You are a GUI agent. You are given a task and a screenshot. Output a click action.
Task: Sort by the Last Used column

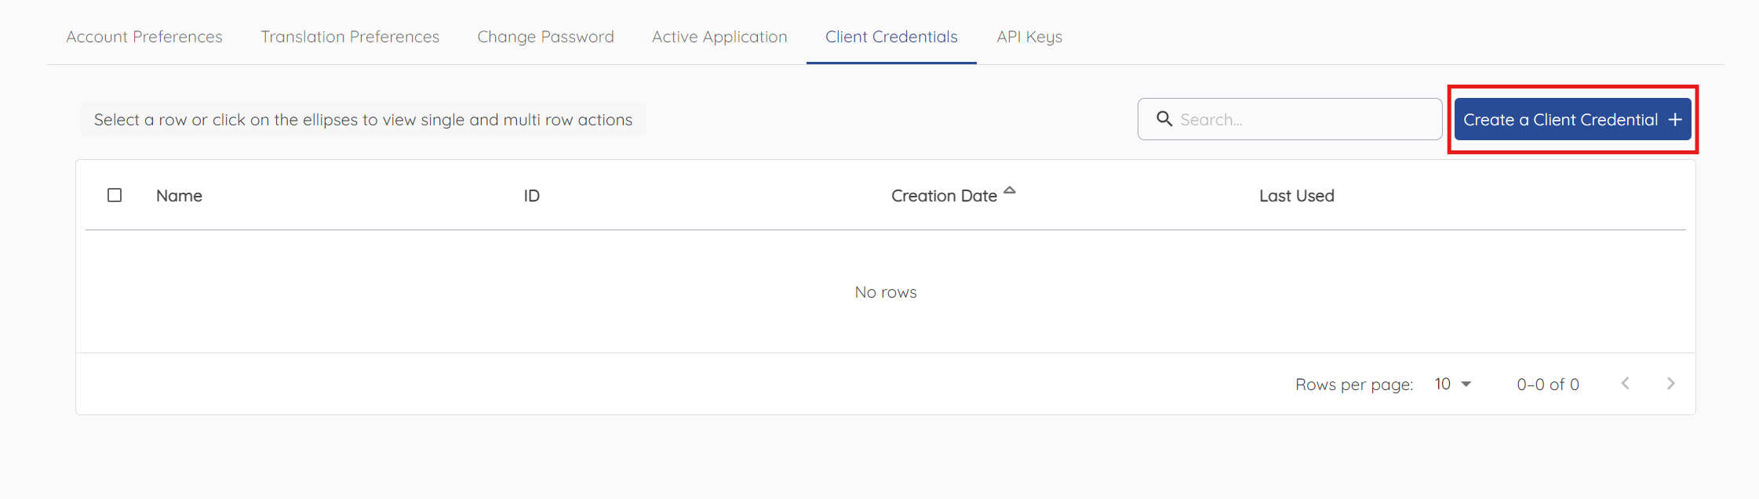coord(1296,196)
